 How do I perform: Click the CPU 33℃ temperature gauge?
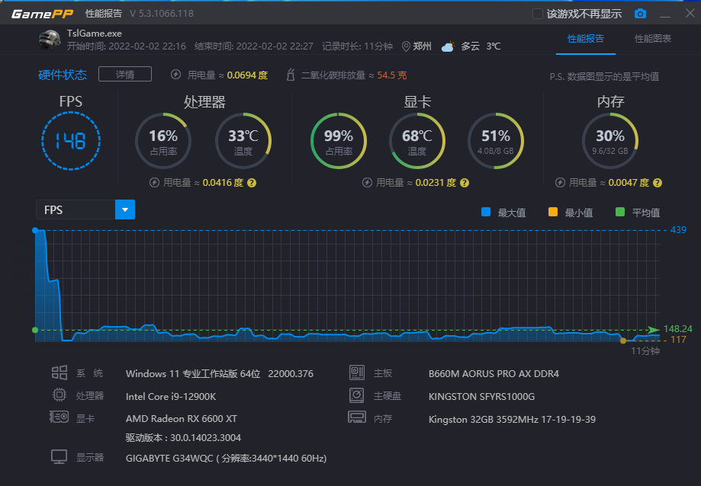coord(243,141)
